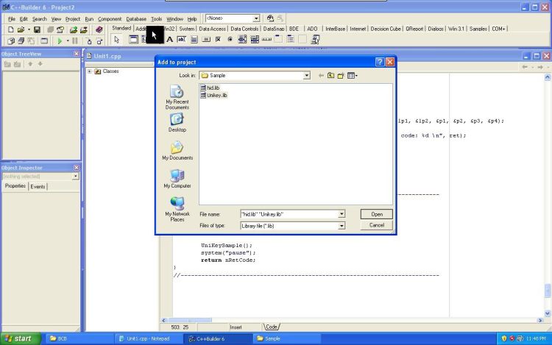Click the Open button in dialog

pyautogui.click(x=376, y=214)
